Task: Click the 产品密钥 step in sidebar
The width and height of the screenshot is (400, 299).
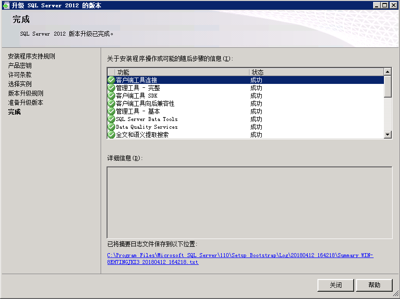Action: (20, 65)
